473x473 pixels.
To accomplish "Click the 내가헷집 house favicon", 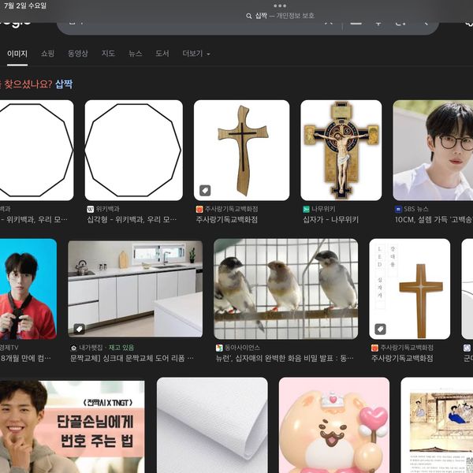I will pos(73,348).
